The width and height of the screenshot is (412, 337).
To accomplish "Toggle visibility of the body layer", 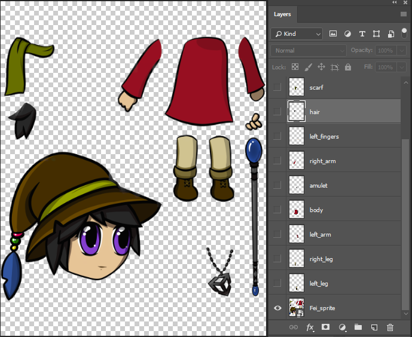I will 277,210.
